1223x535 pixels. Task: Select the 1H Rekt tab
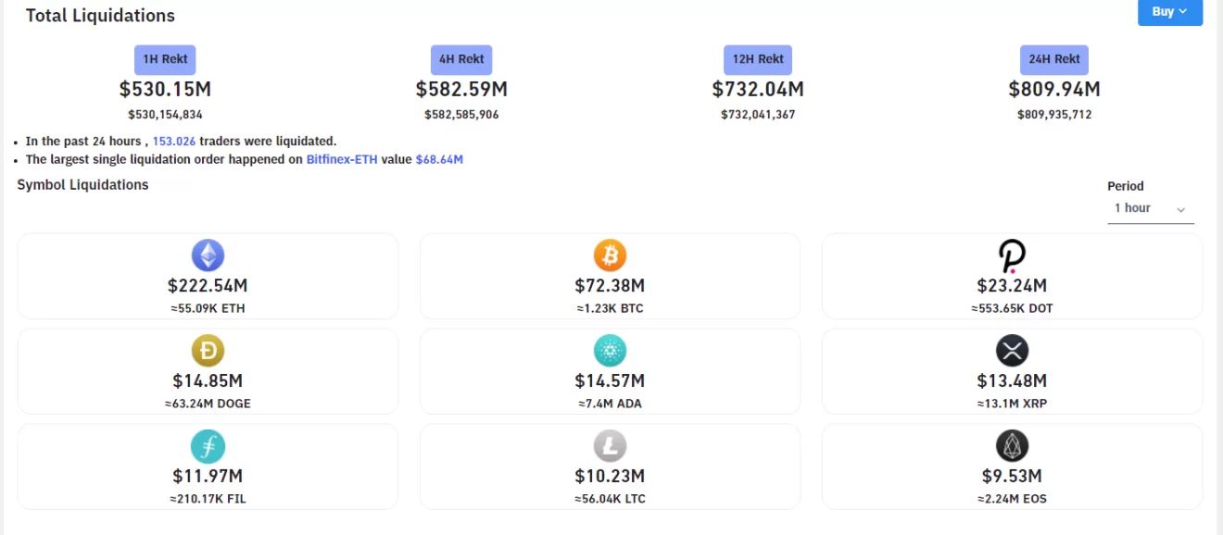tap(165, 59)
